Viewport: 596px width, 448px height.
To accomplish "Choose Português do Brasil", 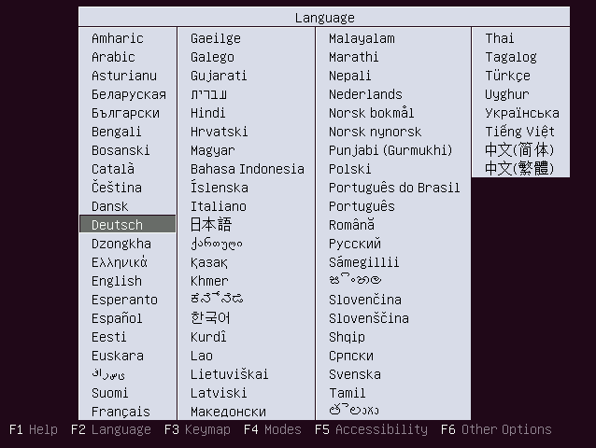I will point(394,188).
